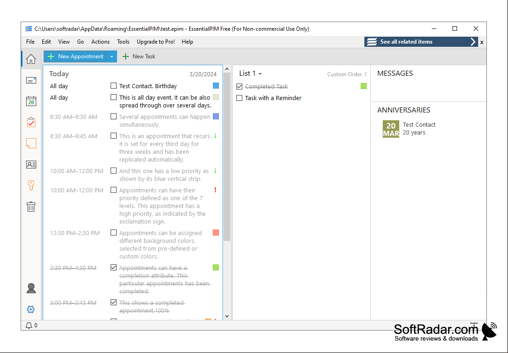Uncheck the 2:30 PM completion attribute appointment
The height and width of the screenshot is (353, 508).
[113, 268]
